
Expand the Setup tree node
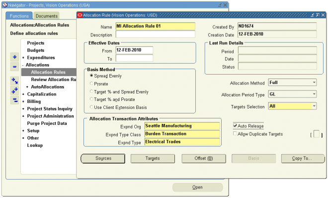click(x=23, y=131)
